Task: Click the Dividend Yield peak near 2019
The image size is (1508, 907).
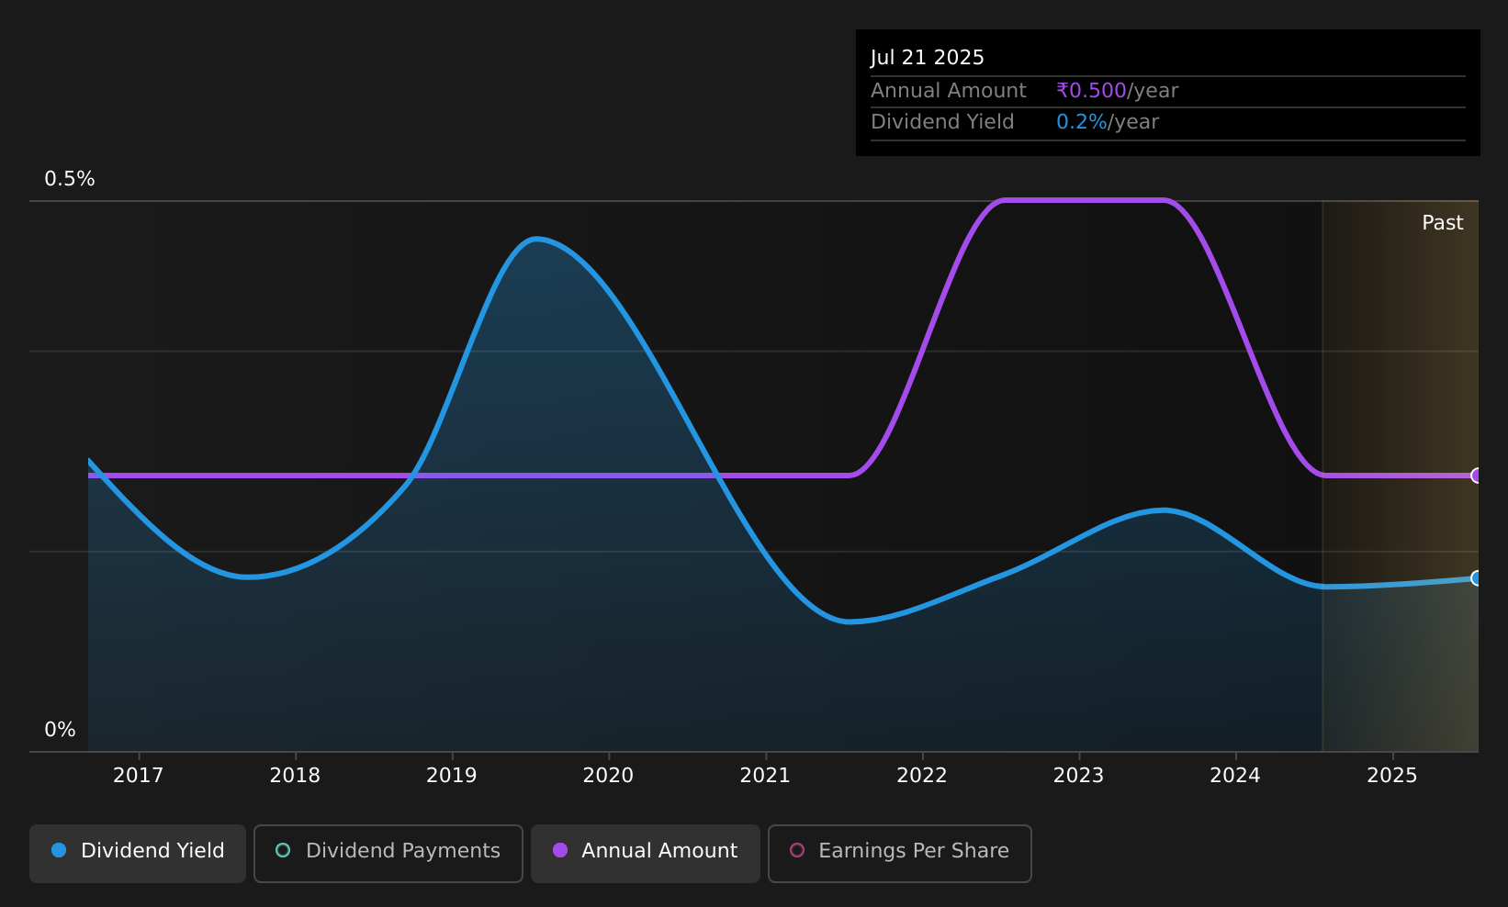Action: [535, 240]
